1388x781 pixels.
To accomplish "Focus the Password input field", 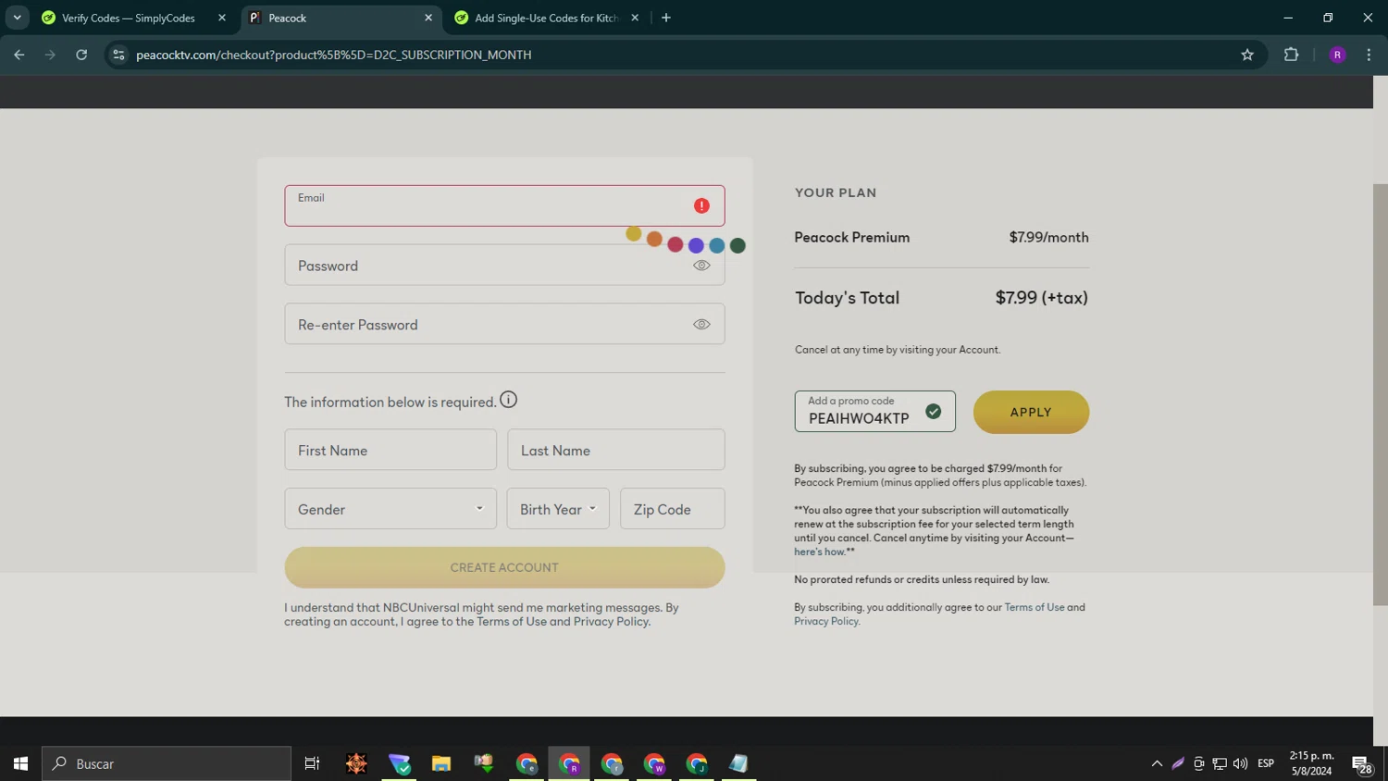I will click(x=504, y=266).
